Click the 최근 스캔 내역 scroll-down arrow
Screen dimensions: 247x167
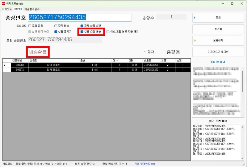pyautogui.click(x=242, y=159)
